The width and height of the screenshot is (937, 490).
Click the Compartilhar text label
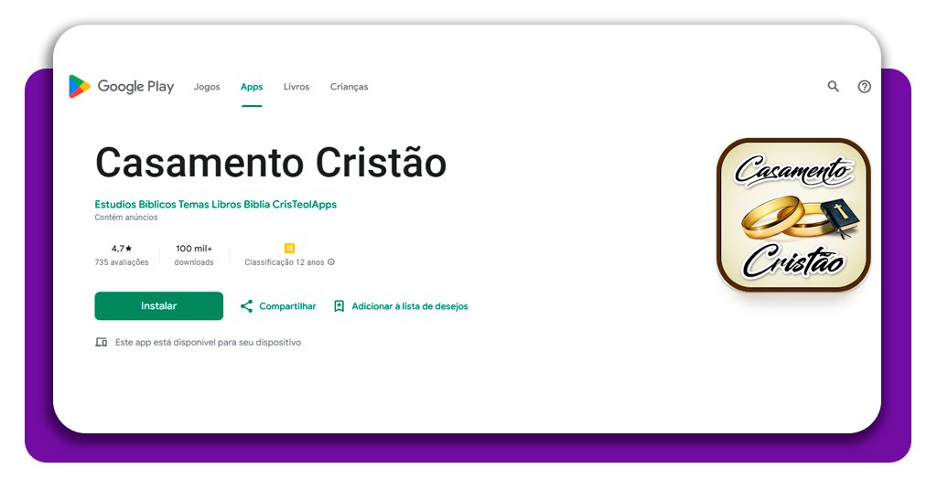287,306
